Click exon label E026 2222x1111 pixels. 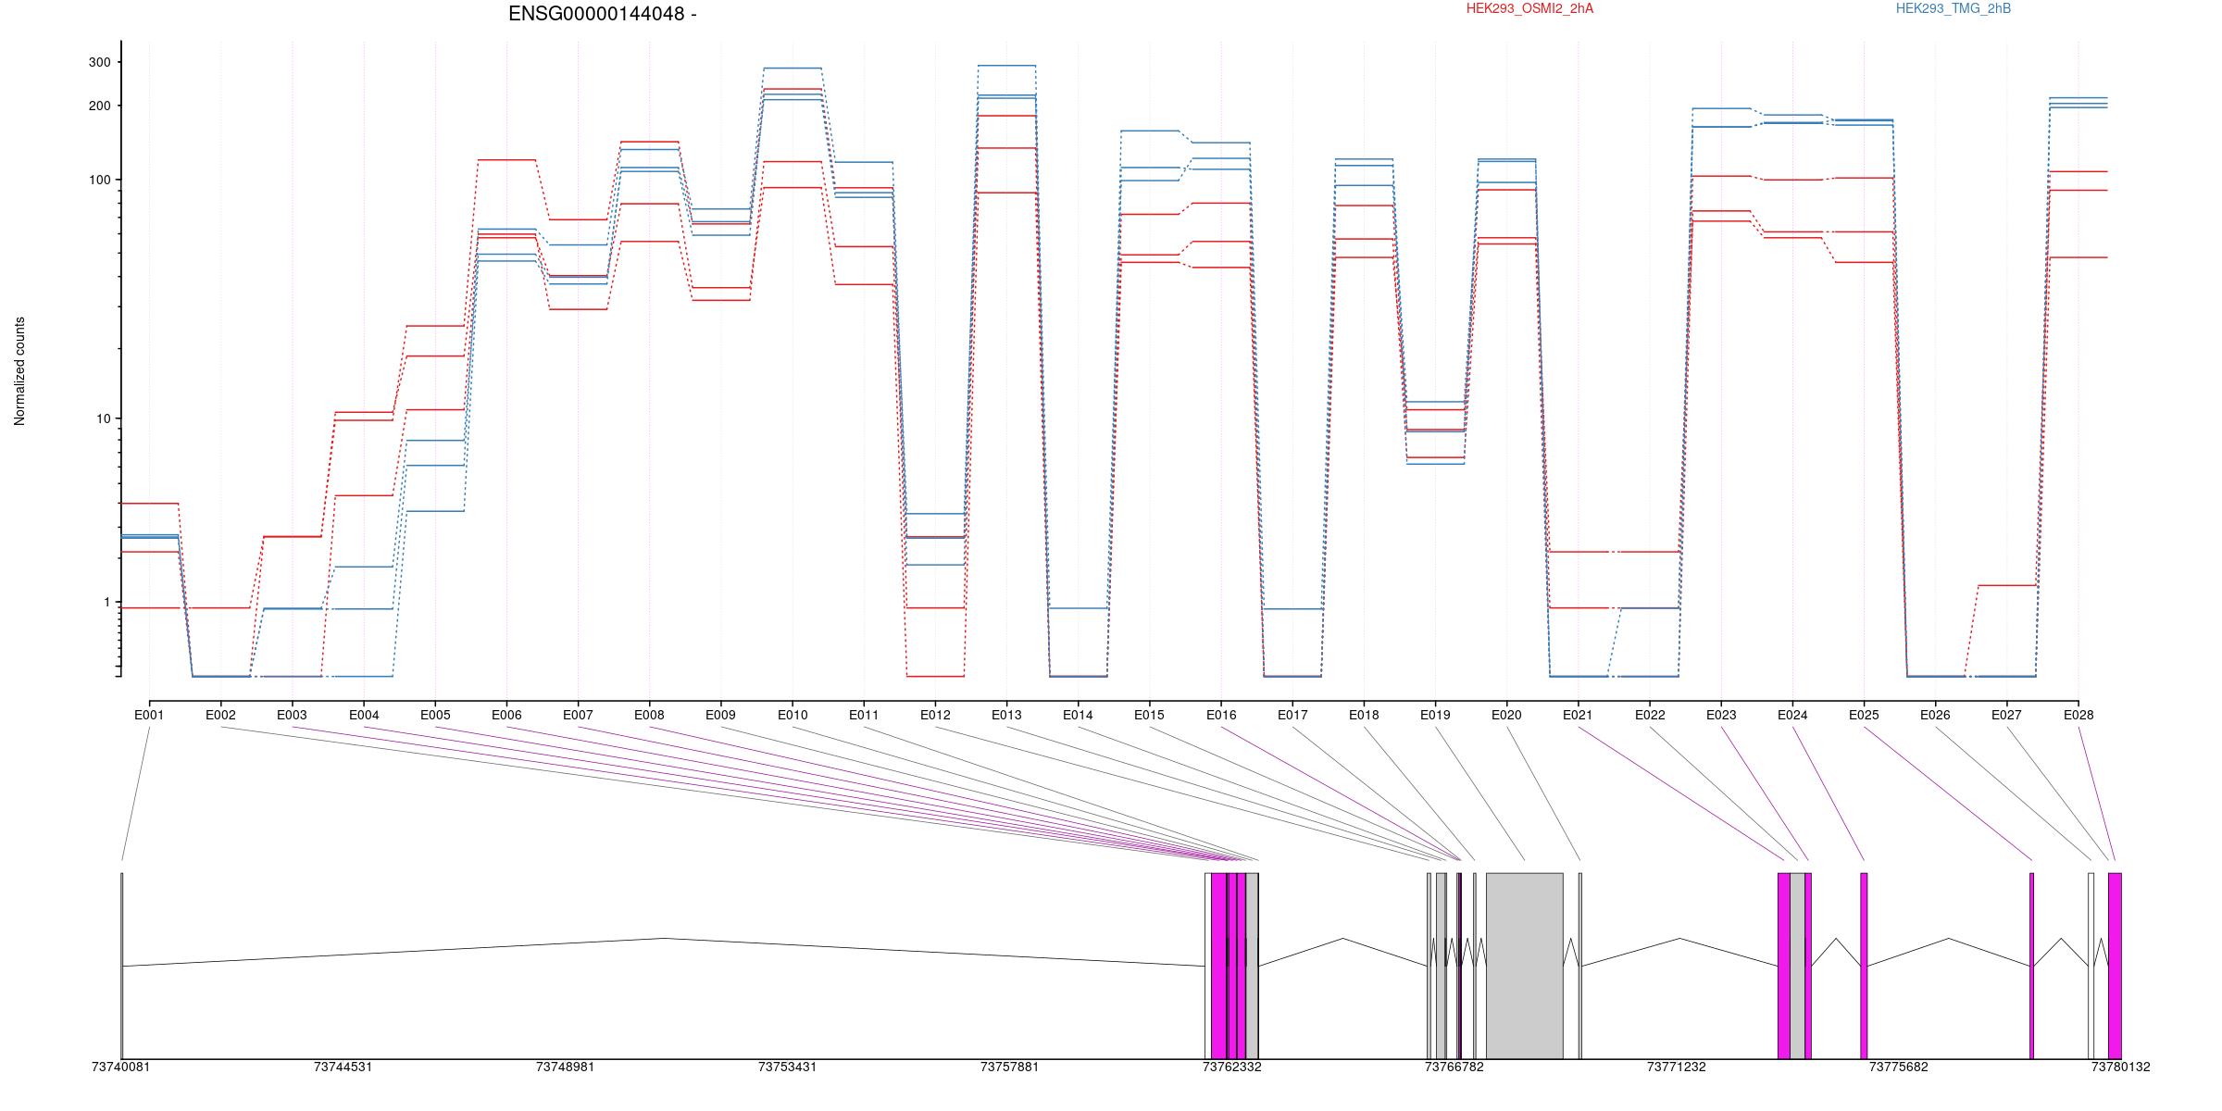1935,715
